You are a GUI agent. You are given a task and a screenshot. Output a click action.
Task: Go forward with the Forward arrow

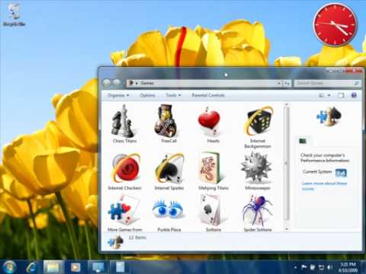point(117,82)
